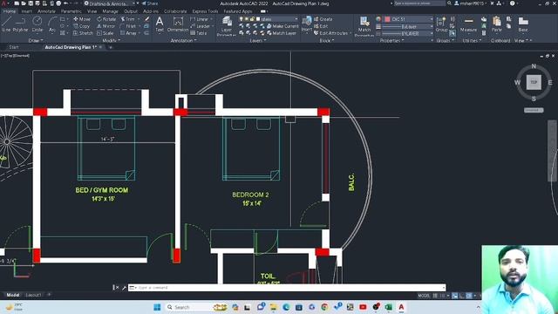The height and width of the screenshot is (314, 558).
Task: Open the Parametric ribbon tab
Action: (71, 11)
